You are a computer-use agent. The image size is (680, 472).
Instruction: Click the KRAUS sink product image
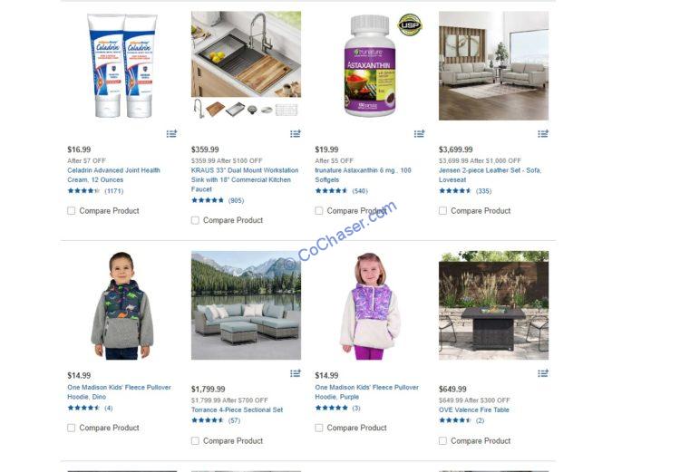246,54
